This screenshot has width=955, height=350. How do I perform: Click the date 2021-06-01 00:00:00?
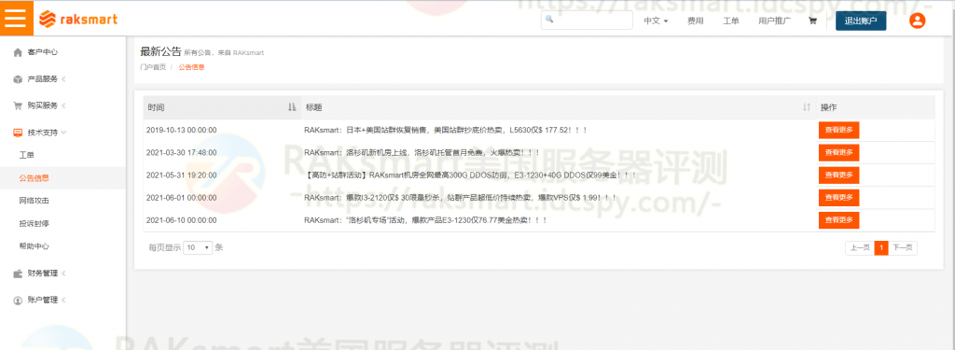182,198
